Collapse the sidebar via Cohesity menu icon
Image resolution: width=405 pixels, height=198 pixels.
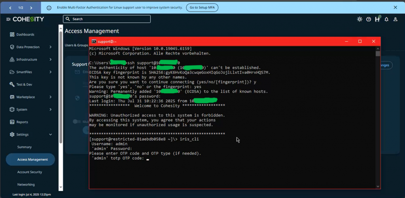8,19
